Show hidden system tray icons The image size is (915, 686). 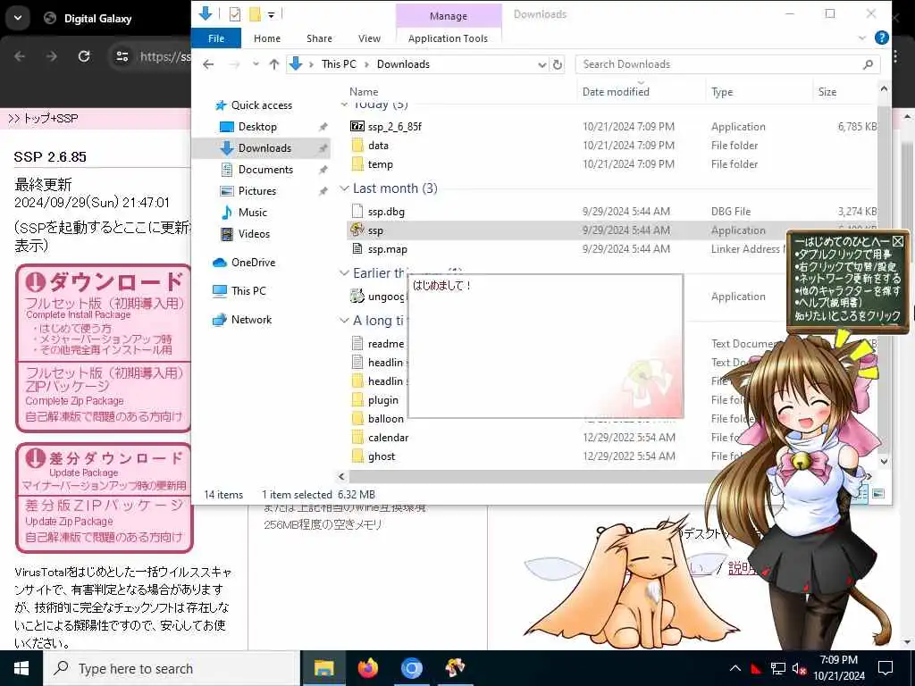coord(735,668)
